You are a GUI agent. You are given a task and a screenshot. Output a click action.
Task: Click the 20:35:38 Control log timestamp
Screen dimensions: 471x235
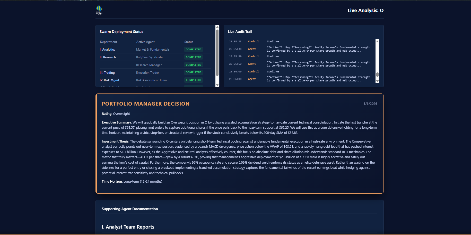tap(235, 41)
